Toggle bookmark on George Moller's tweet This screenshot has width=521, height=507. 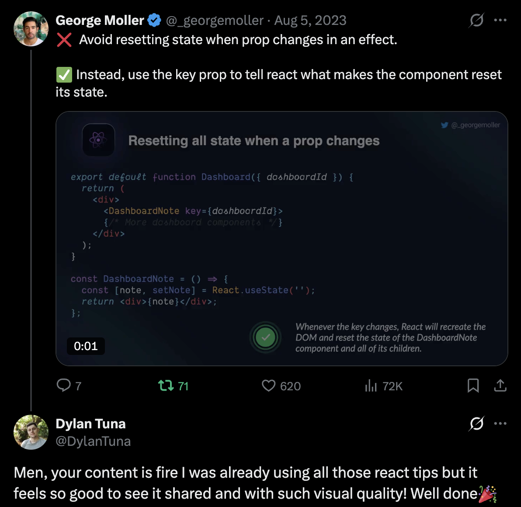pyautogui.click(x=473, y=385)
